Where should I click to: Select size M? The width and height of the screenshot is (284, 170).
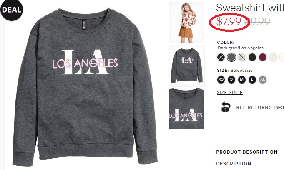(x=241, y=79)
